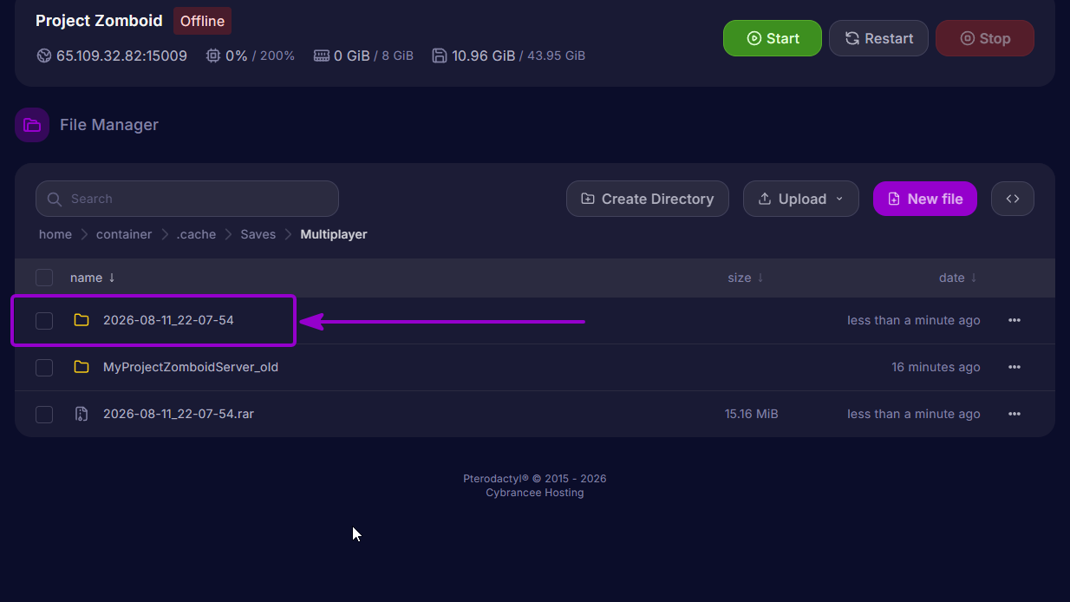
Task: Go to .cache in breadcrumb
Action: (x=196, y=234)
